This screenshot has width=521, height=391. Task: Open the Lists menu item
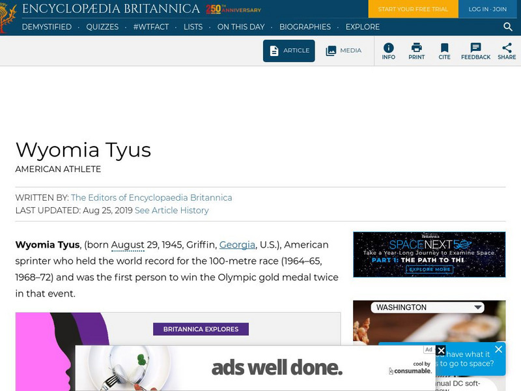click(193, 27)
